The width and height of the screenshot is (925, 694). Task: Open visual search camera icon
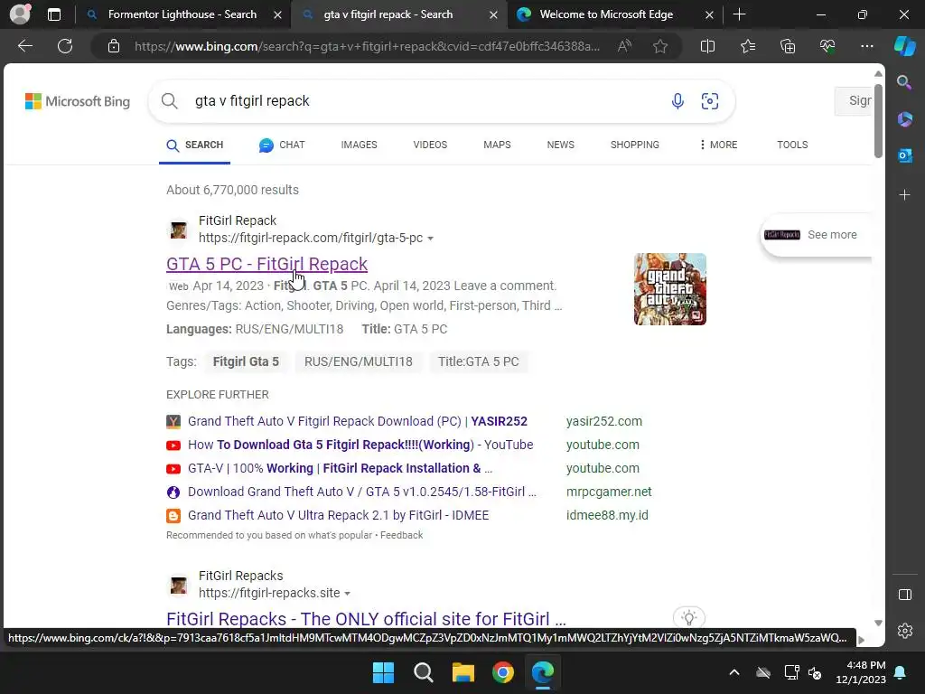click(710, 101)
